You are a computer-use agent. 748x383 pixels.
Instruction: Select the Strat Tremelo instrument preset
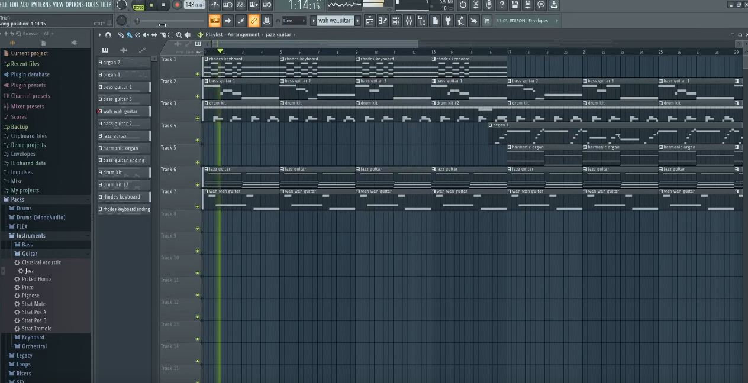tap(37, 329)
